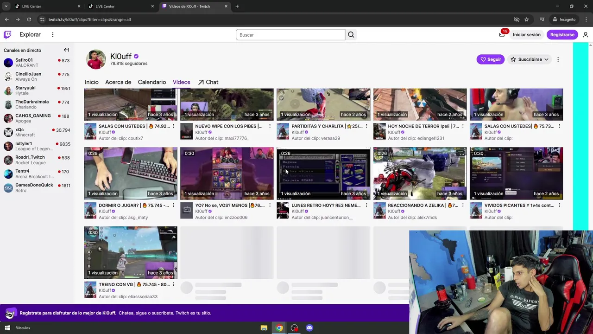Open loltyler1 live channel in sidebar
Screen dimensions: 593x334
click(x=37, y=146)
